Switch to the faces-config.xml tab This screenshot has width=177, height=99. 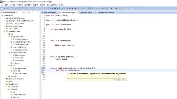pyautogui.click(x=49, y=13)
